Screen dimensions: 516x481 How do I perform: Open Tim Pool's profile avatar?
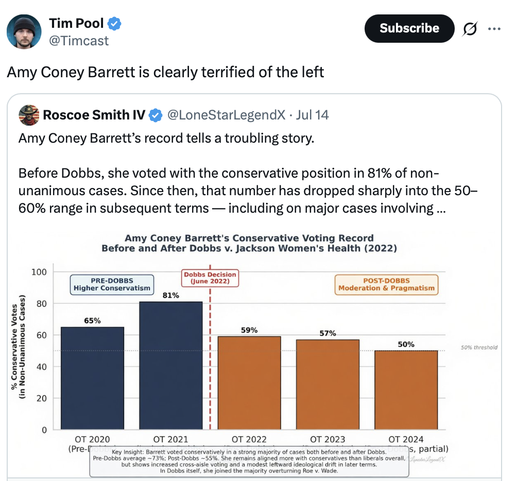coord(24,31)
